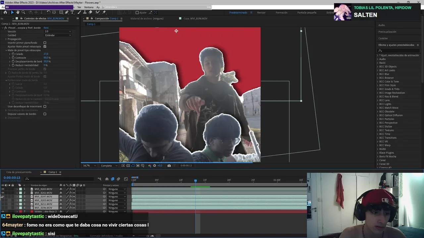Image resolution: width=424 pixels, height=238 pixels.
Task: Expand layer 6 MVI_8196.MOV properties
Action: pyautogui.click(x=17, y=208)
